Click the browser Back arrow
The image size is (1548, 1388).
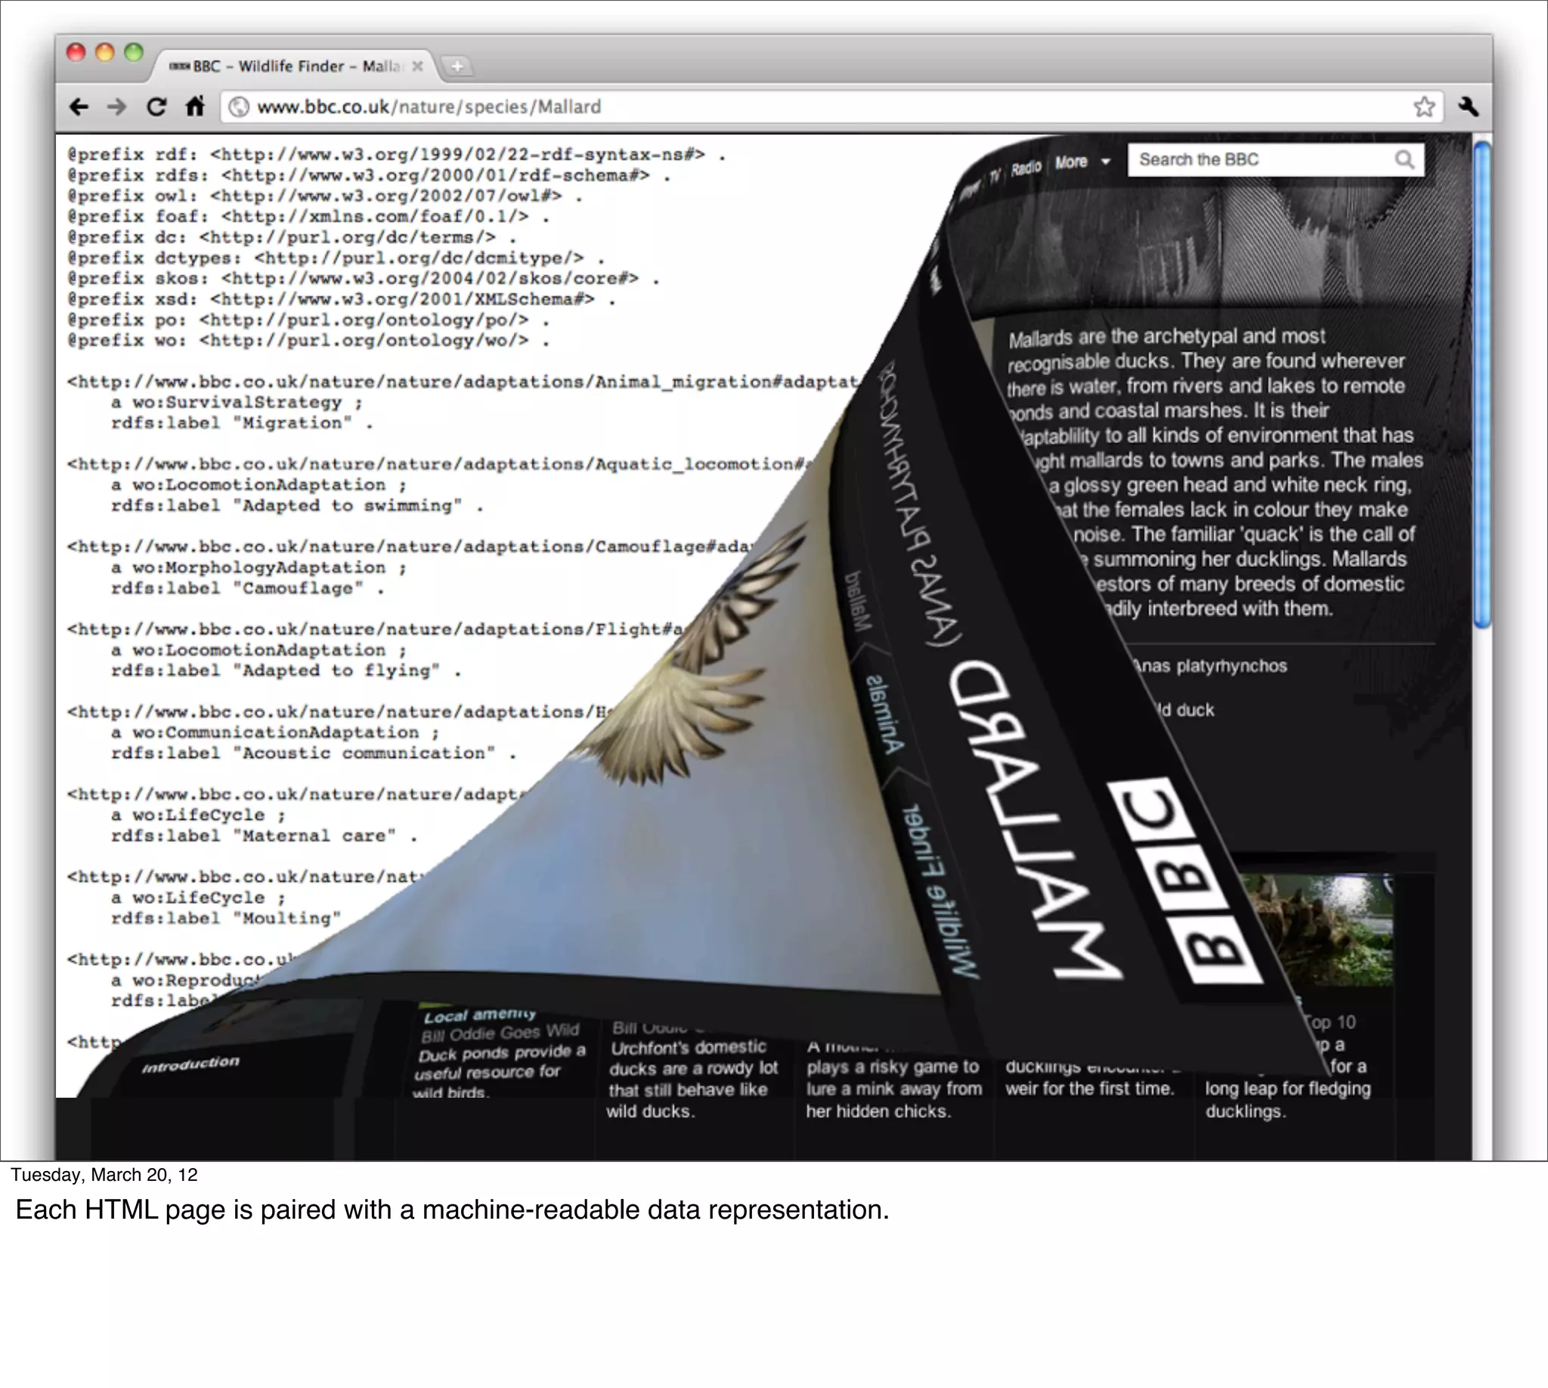pos(79,107)
